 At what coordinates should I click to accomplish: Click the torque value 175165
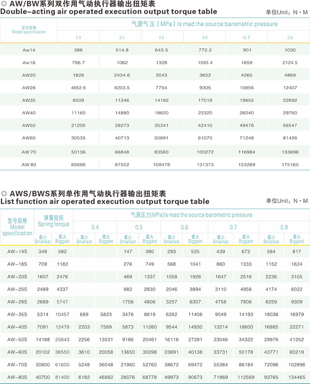290,164
